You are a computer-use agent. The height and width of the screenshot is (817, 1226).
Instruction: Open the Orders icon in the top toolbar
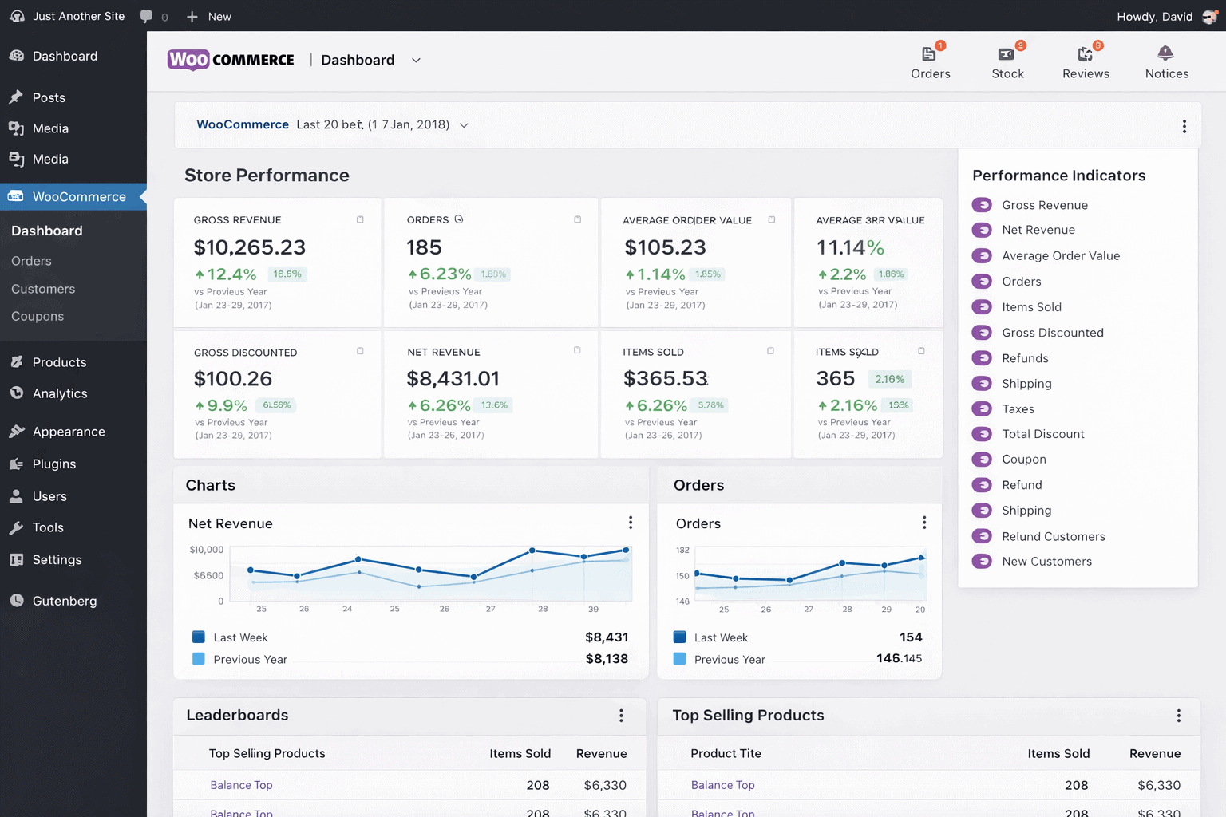930,56
